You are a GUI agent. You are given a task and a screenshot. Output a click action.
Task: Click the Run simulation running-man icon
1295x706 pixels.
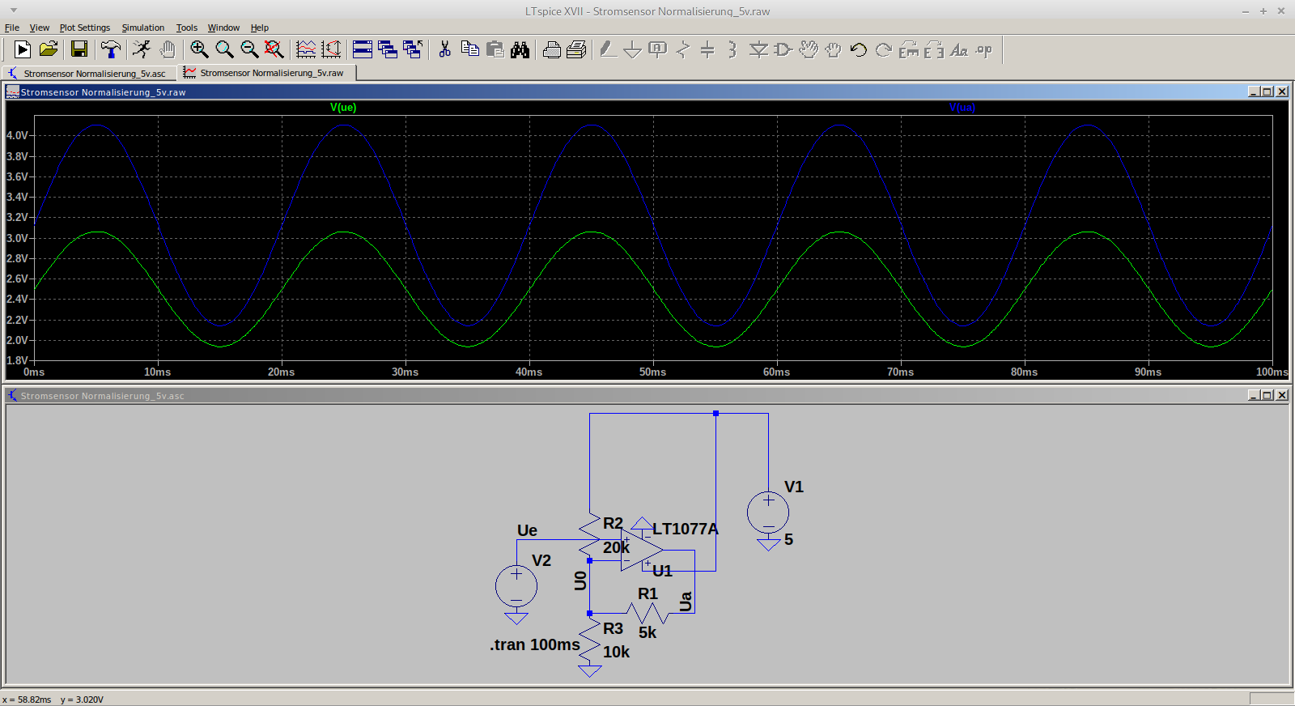coord(142,50)
